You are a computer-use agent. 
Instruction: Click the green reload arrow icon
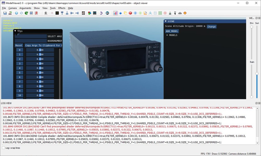[26, 13]
